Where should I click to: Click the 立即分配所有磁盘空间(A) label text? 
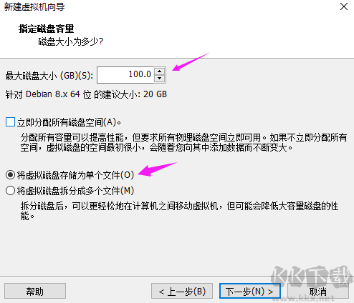point(69,122)
